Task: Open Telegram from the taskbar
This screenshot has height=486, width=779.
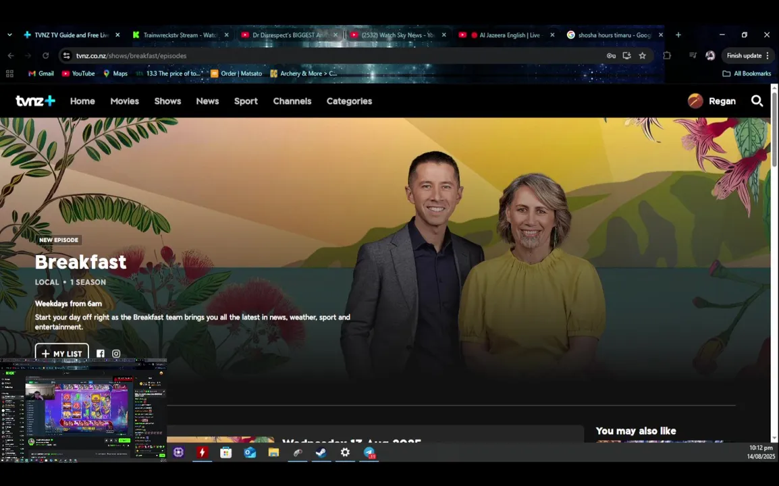Action: (369, 452)
